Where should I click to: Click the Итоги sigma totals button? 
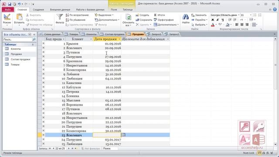(160, 15)
